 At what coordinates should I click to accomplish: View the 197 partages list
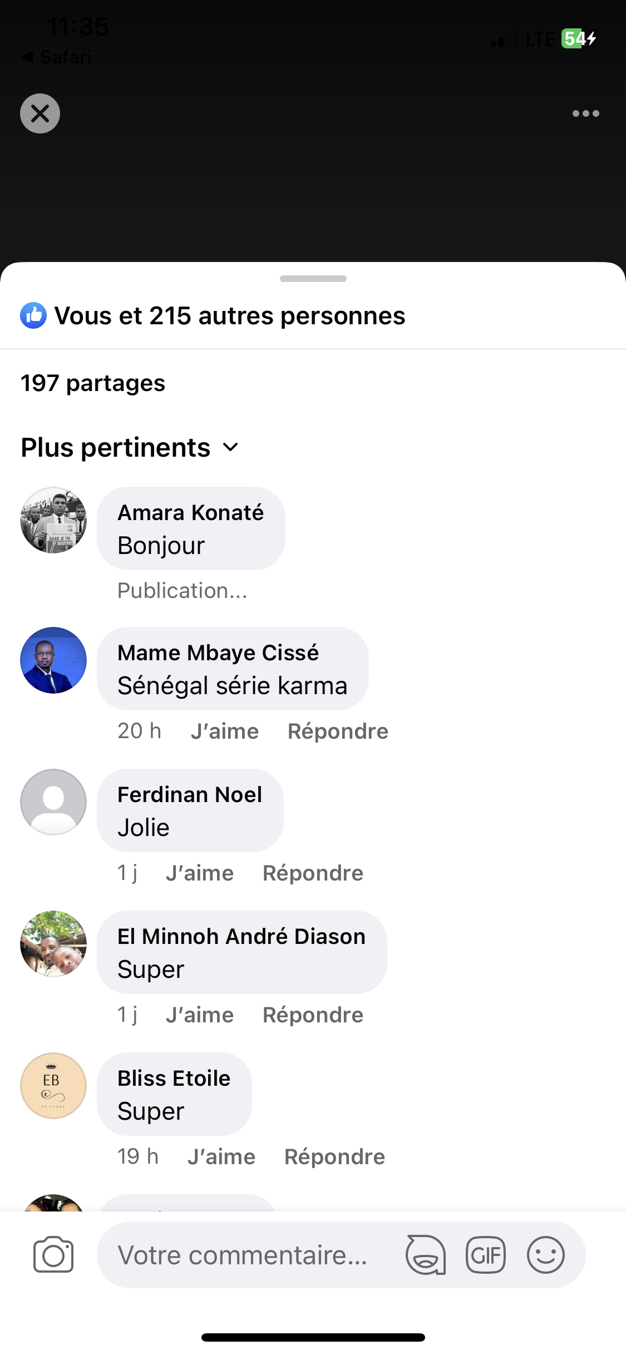point(93,383)
